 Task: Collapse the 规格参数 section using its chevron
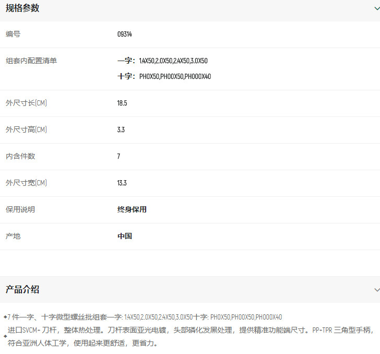point(377,8)
